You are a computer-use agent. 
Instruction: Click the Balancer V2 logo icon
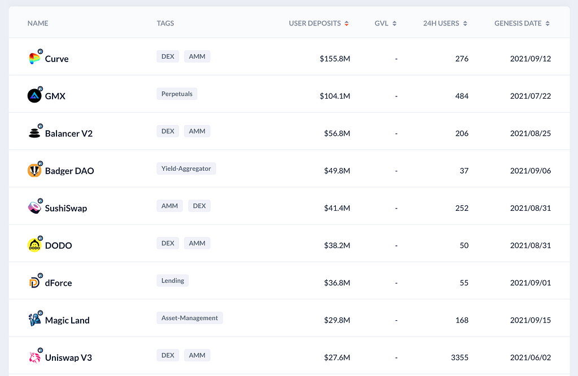coord(34,133)
